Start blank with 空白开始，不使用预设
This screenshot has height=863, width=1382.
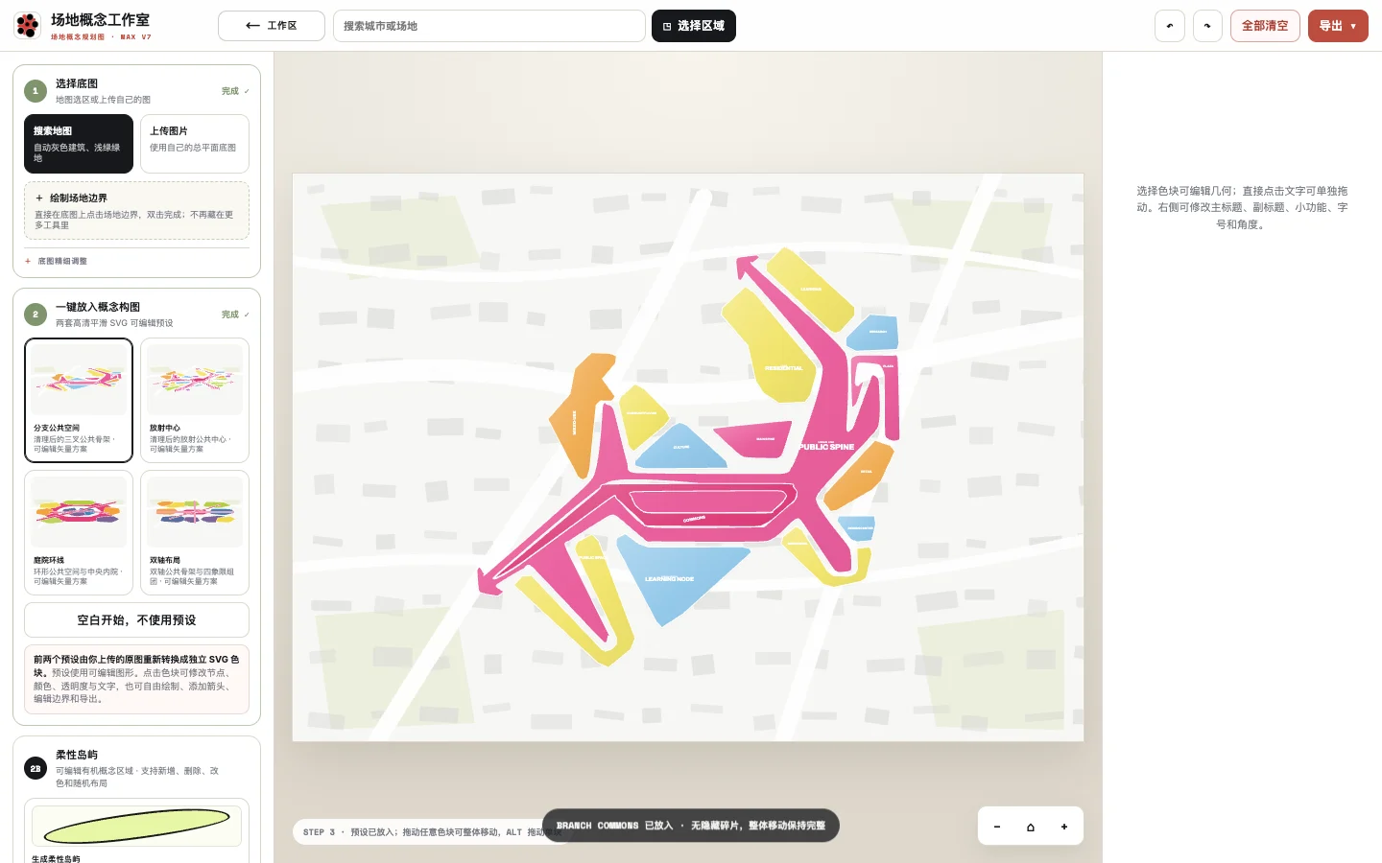136,619
